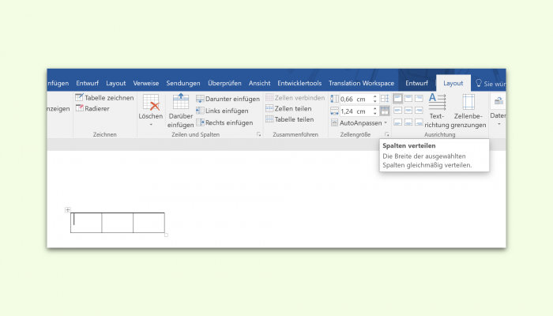
Task: Click the Löschen delete table icon
Action: tap(151, 102)
